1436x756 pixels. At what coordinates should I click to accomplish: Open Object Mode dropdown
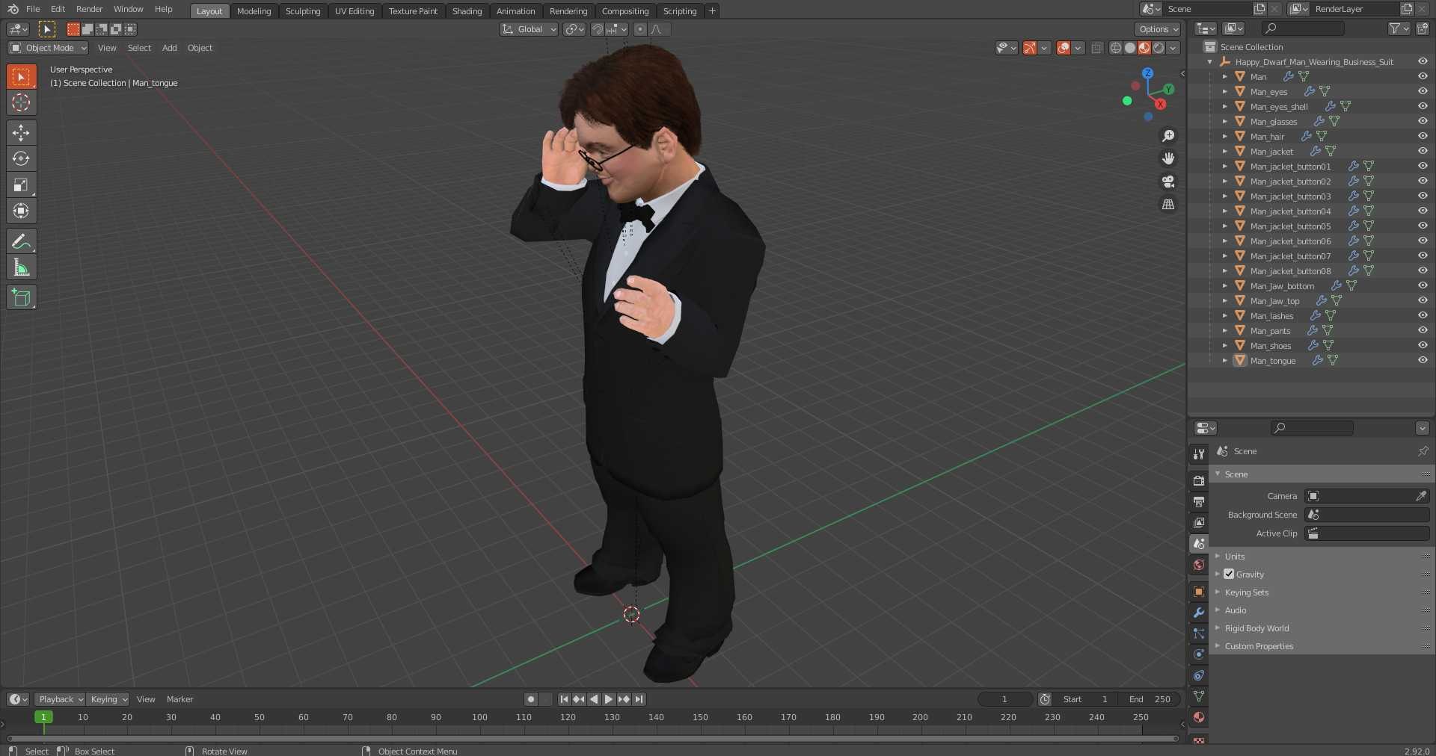point(48,48)
